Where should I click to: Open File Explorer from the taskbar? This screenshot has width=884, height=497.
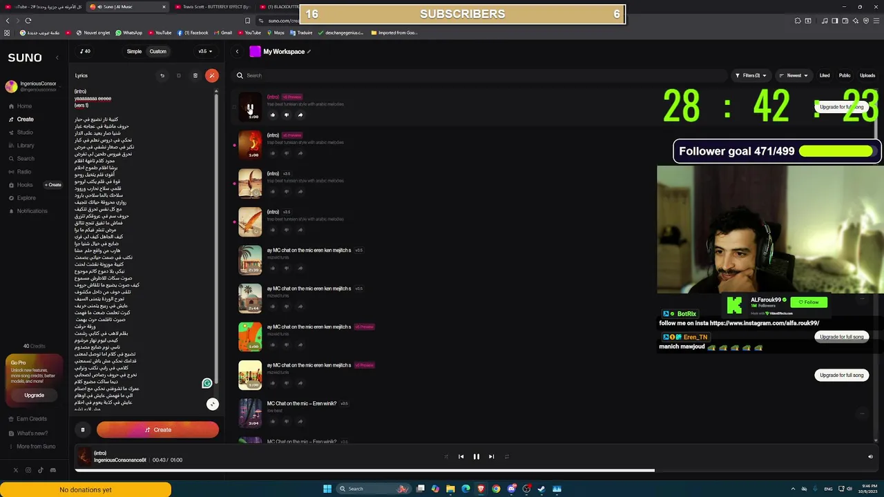[x=450, y=489]
